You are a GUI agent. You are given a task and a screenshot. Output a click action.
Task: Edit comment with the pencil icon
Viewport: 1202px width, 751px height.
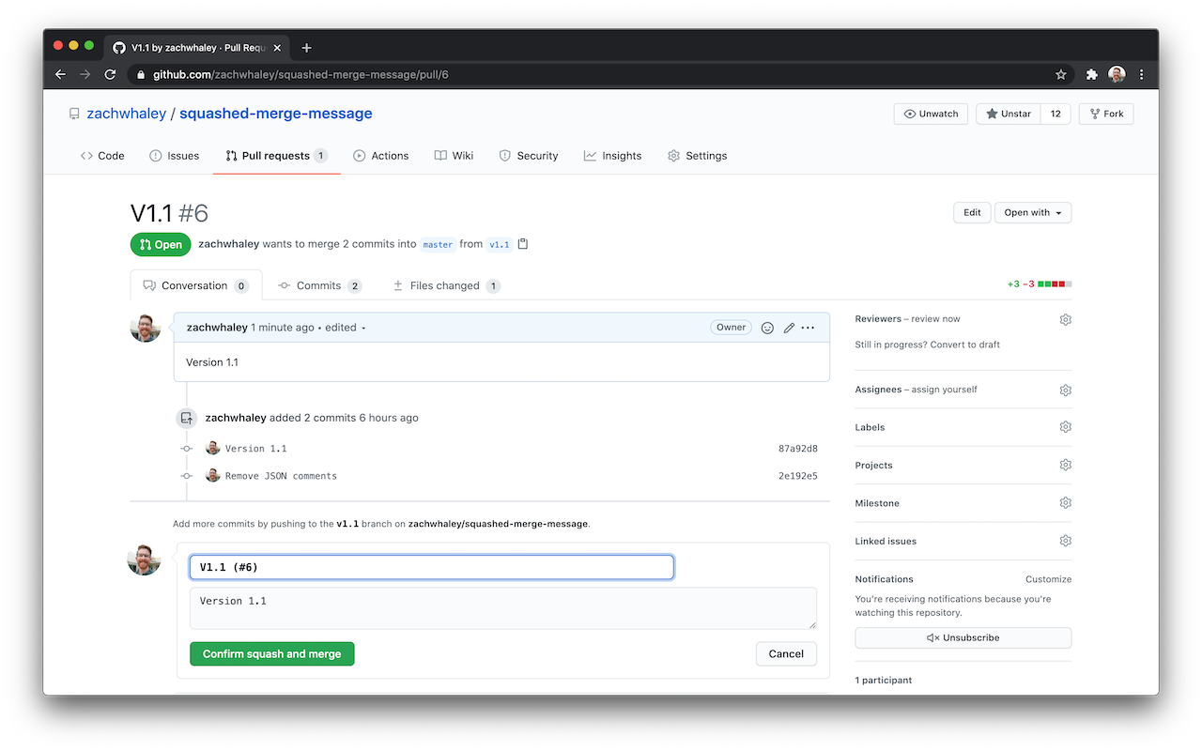tap(789, 328)
